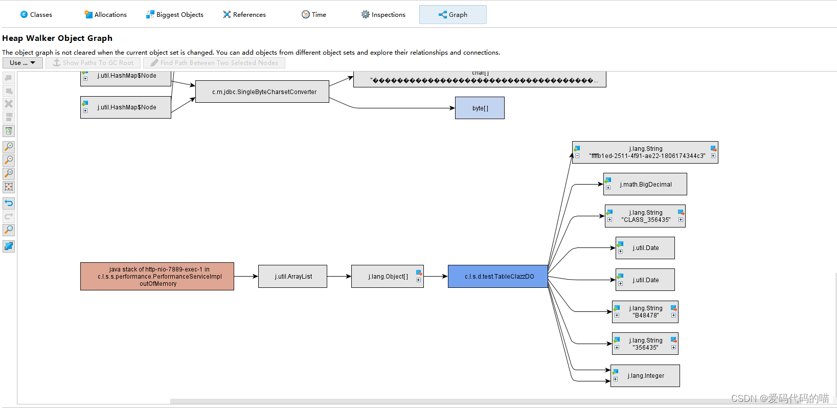Click the fit graph to window icon
This screenshot has width=837, height=408.
click(9, 187)
